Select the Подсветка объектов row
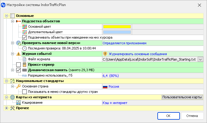207x123 pixels. coord(113,21)
